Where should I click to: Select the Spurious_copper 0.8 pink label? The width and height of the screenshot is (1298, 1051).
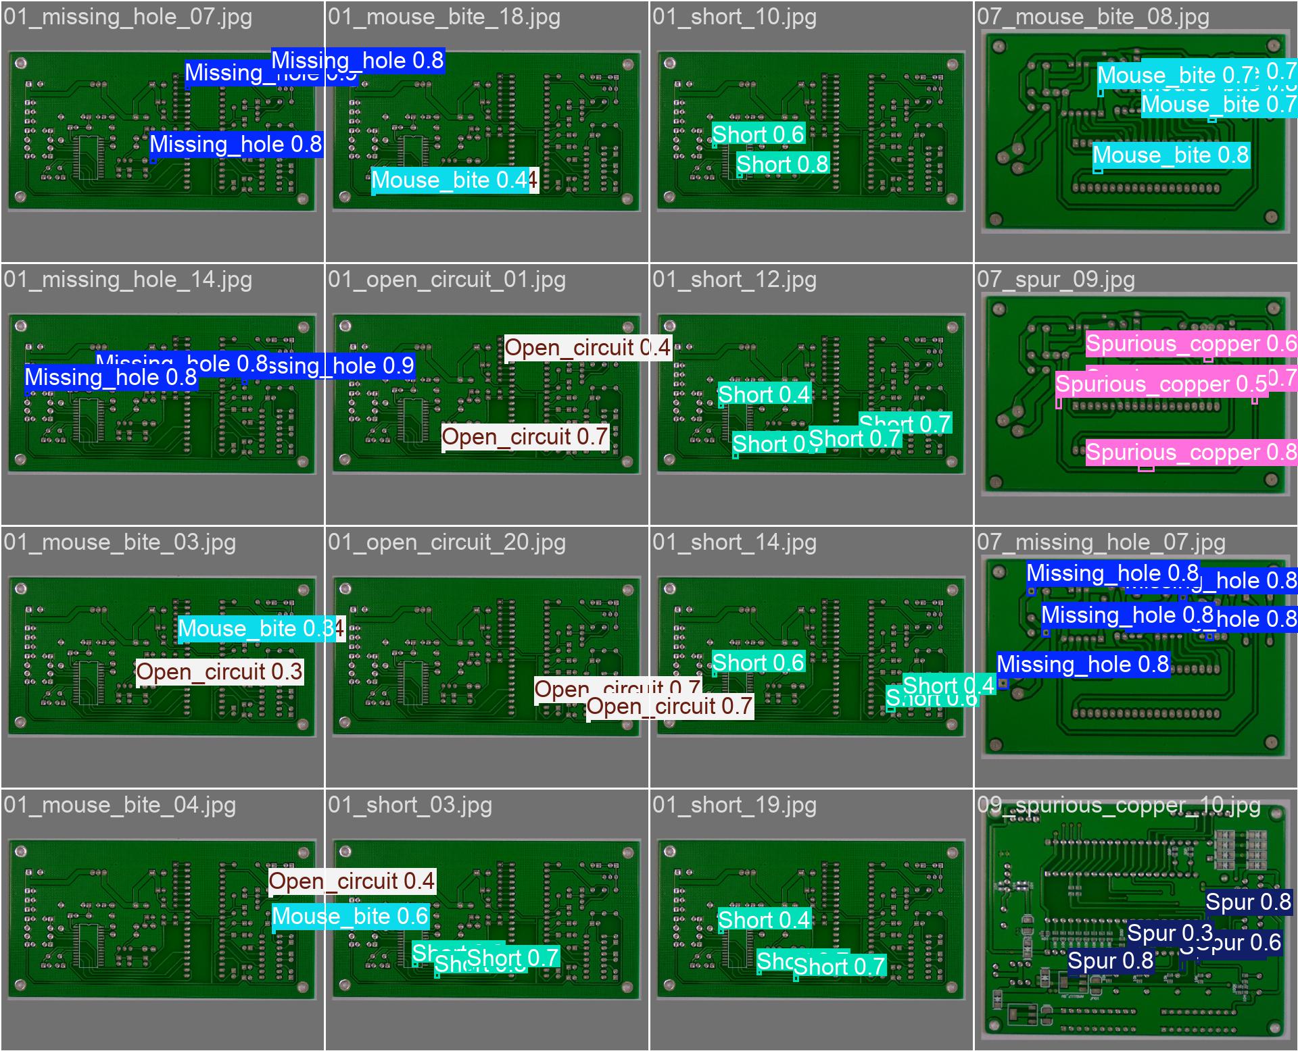[x=1191, y=453]
